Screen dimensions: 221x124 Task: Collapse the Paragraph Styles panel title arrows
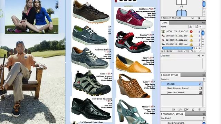162,114
